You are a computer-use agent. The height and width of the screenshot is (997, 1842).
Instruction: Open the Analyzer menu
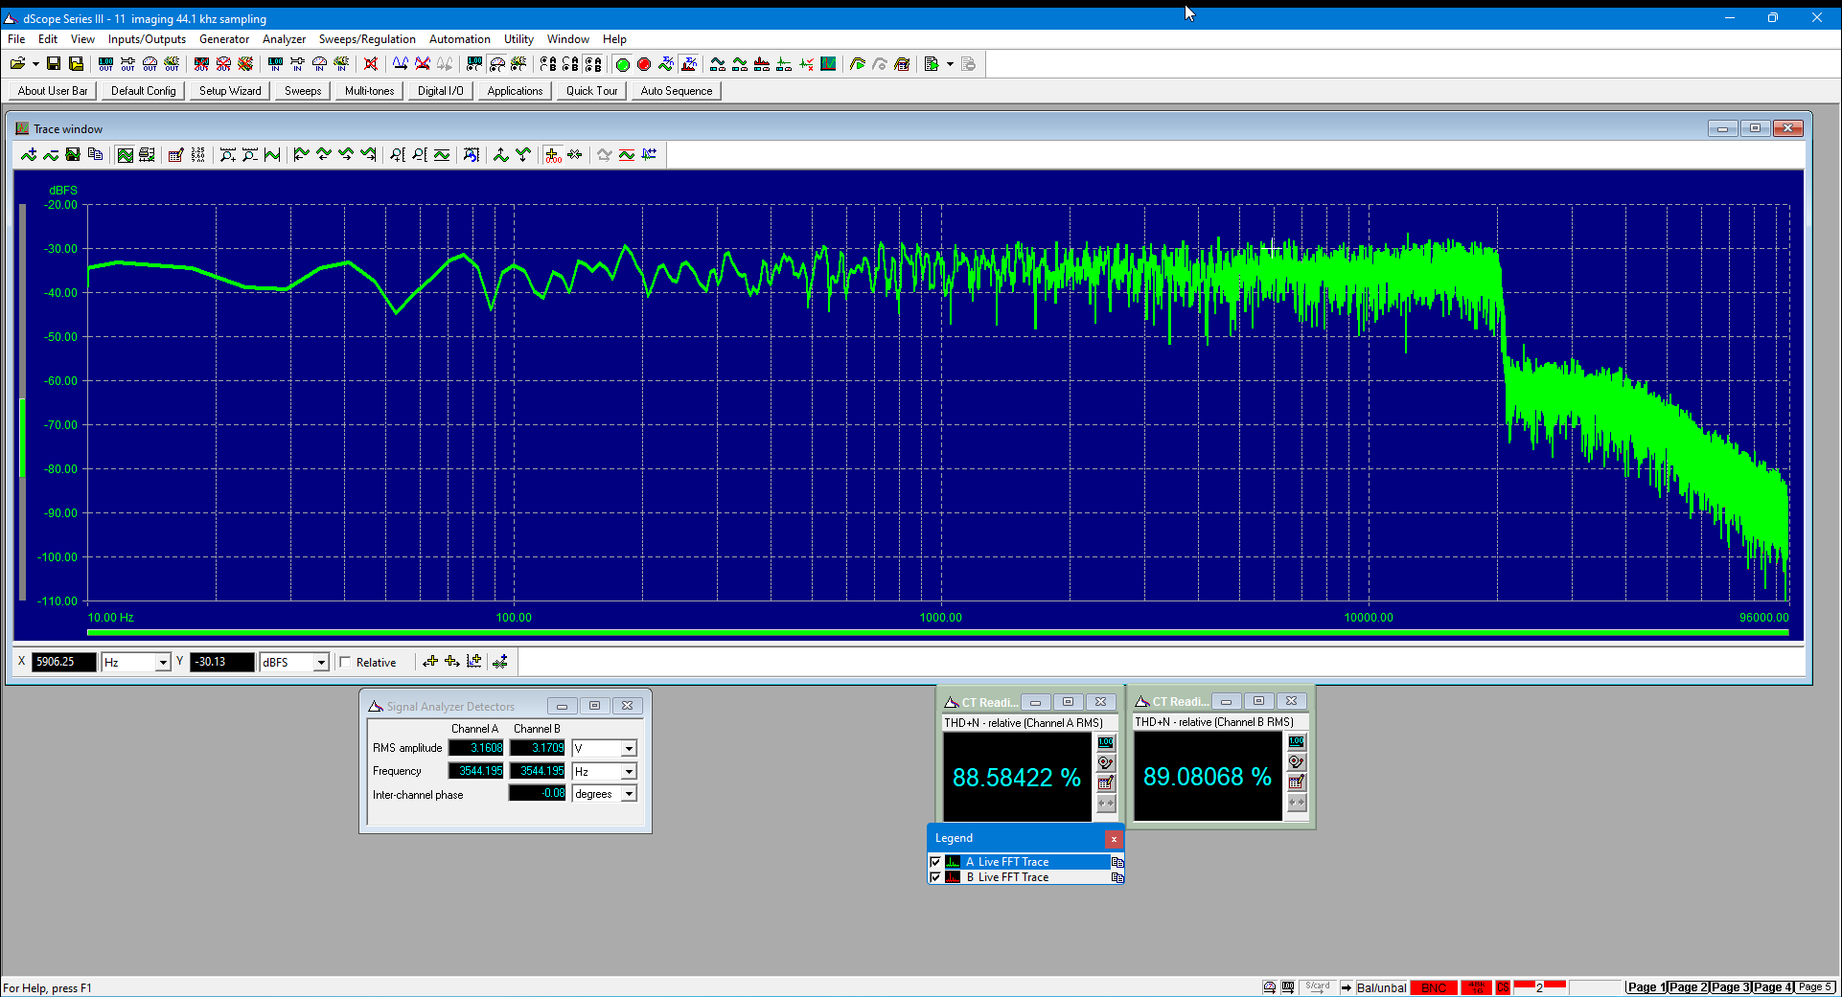point(284,39)
